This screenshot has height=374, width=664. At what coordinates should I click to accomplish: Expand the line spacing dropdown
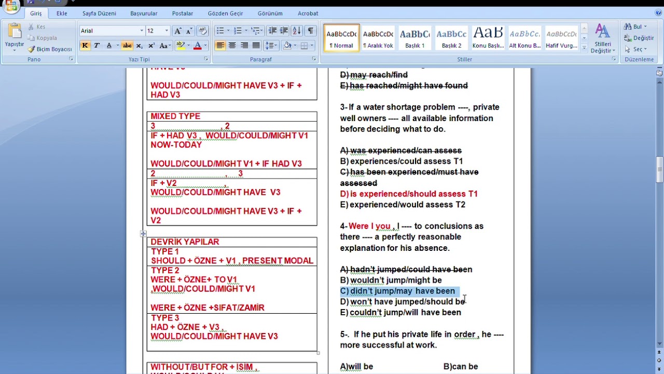(x=277, y=46)
